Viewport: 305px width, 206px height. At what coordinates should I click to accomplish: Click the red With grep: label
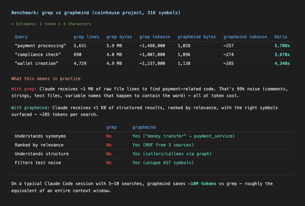pyautogui.click(x=24, y=89)
